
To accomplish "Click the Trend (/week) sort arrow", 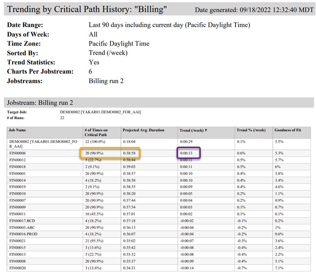I will pos(206,130).
